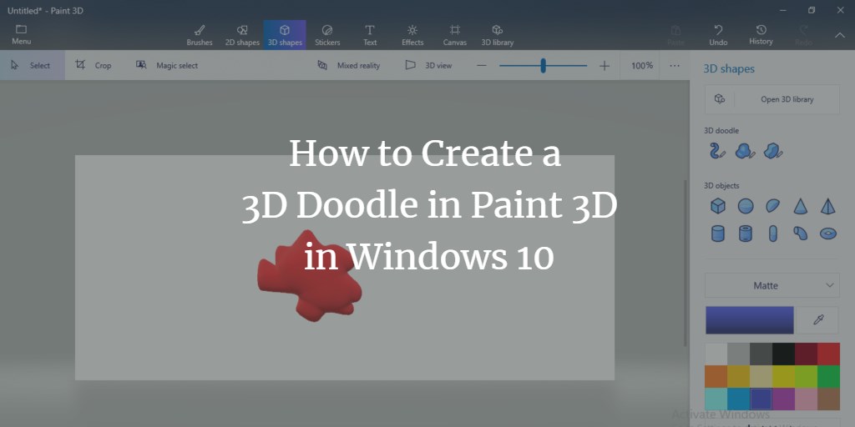Choose the brown color swatch
Screen dimensions: 855x427
(x=828, y=399)
